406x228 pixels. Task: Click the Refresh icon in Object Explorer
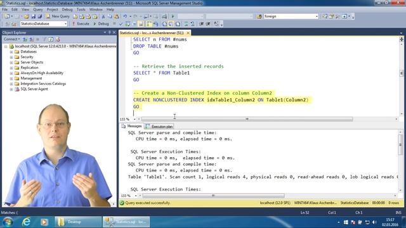[51, 39]
